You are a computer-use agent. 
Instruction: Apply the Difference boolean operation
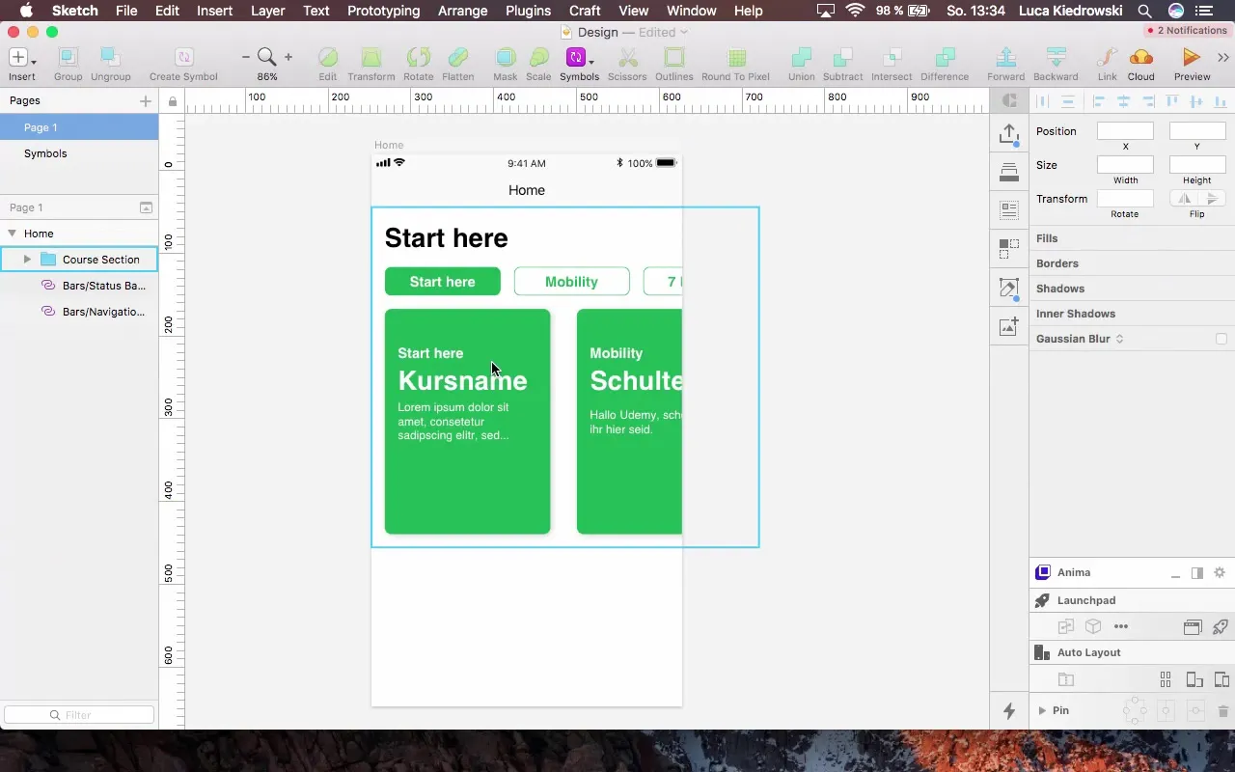click(x=945, y=64)
